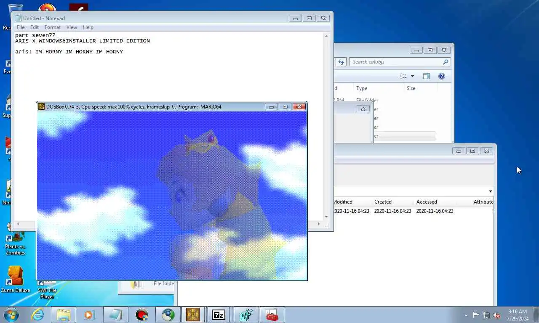Open the Notepad File menu
This screenshot has height=323, width=539.
pos(21,27)
